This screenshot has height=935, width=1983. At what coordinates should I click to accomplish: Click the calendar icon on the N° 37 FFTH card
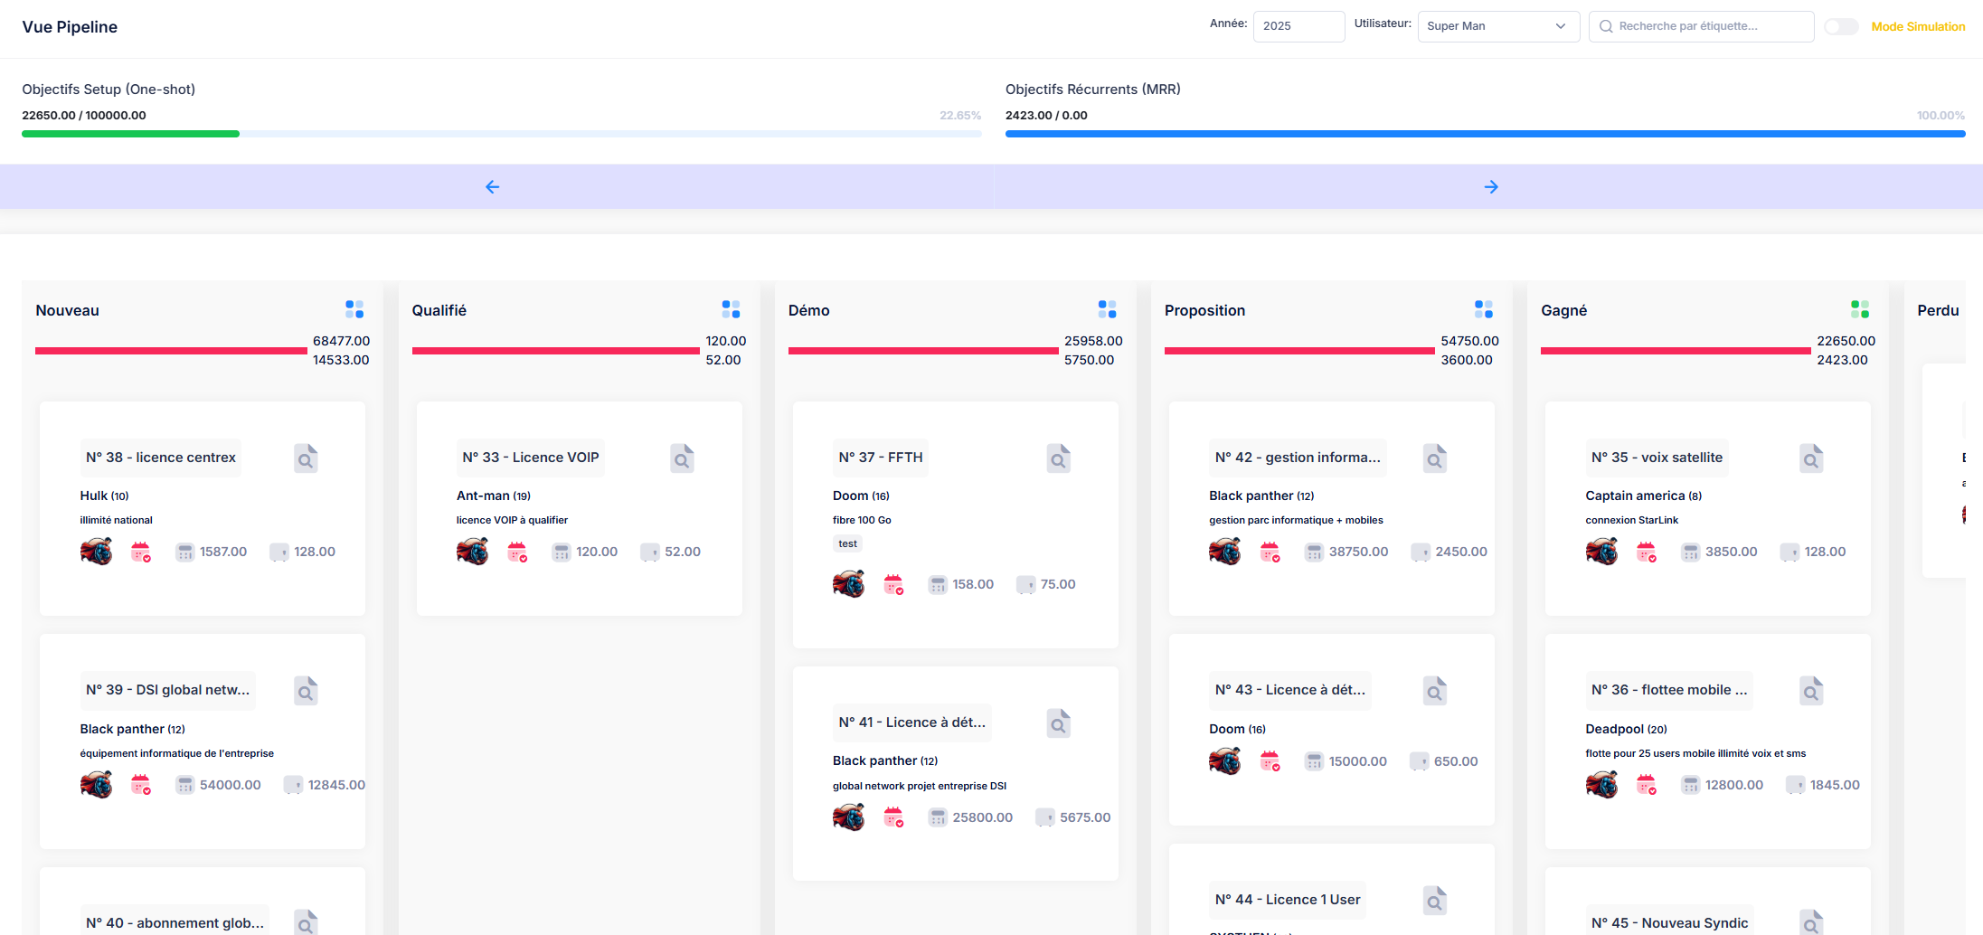tap(893, 585)
